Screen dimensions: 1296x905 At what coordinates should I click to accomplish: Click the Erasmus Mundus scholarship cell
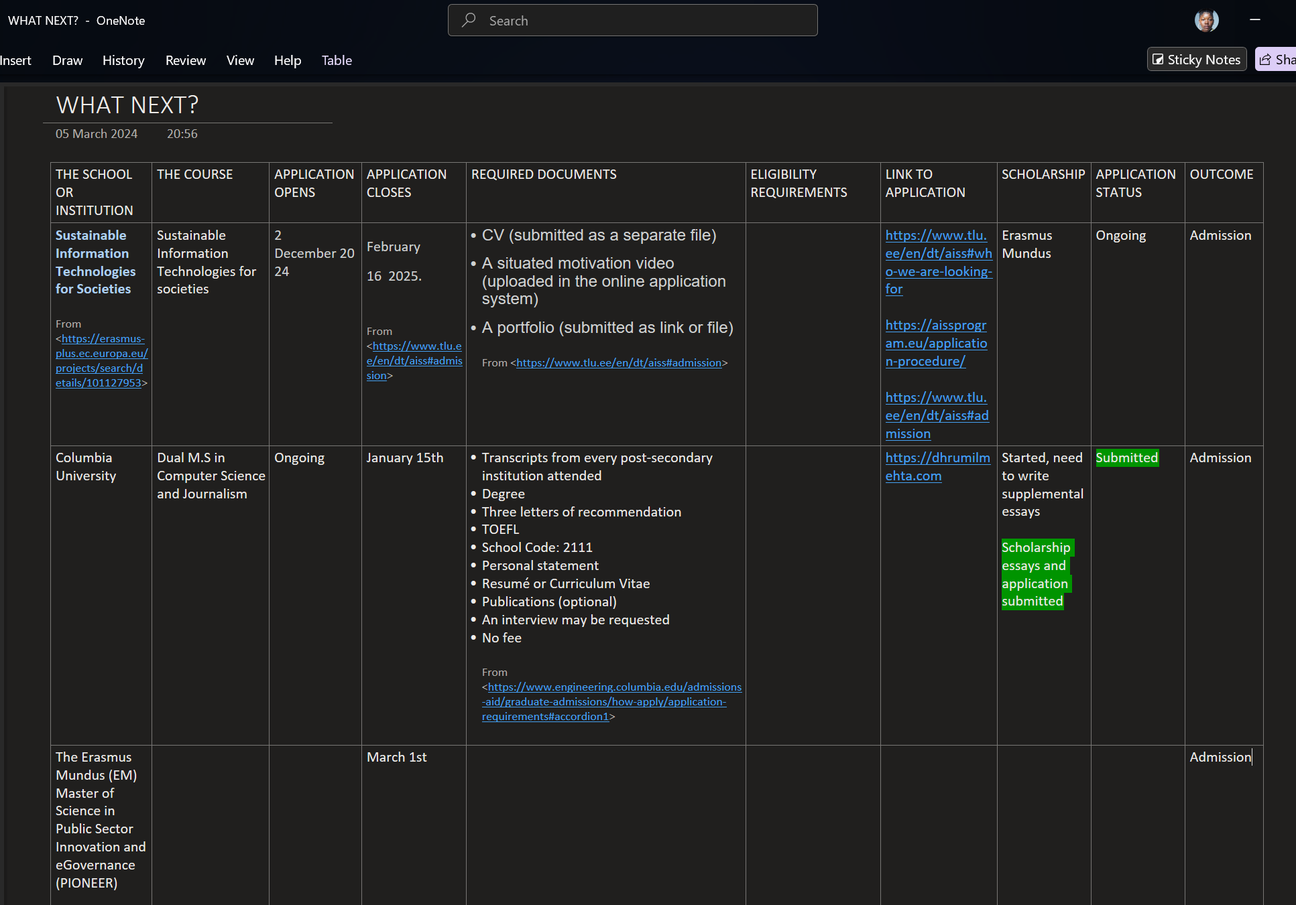1026,245
